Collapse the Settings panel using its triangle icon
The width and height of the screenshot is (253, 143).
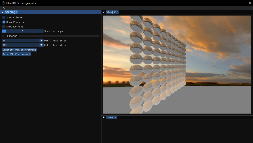[x=2, y=12]
